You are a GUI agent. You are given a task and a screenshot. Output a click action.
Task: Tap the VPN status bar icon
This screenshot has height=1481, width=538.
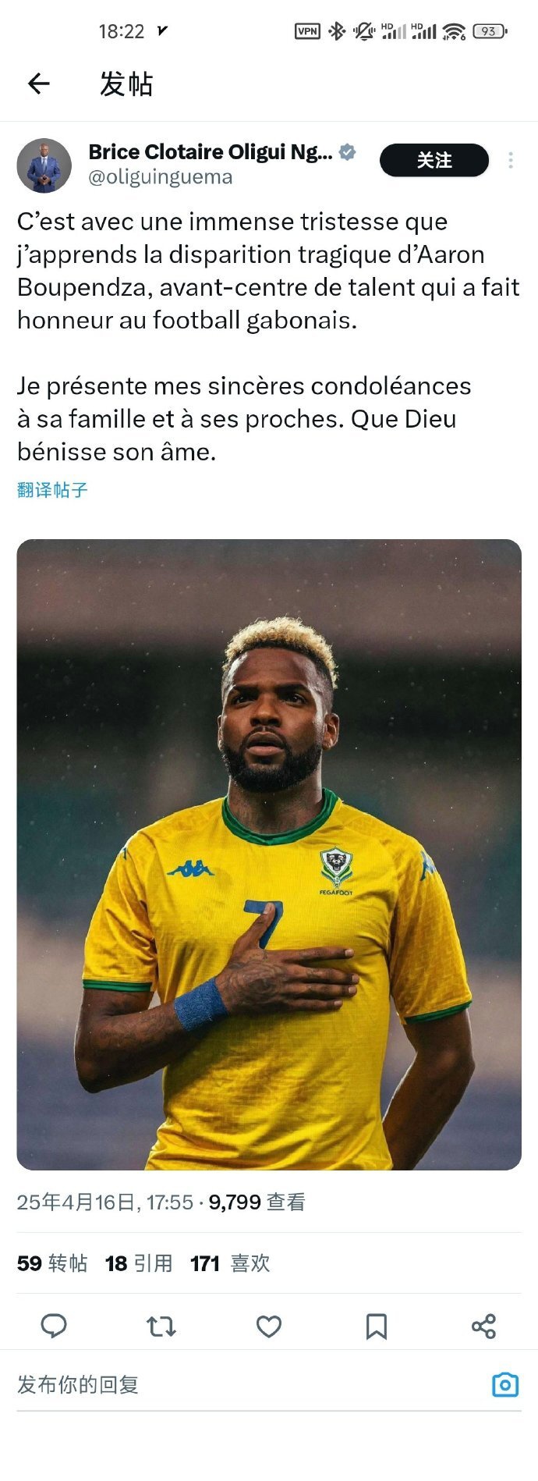pos(307,31)
